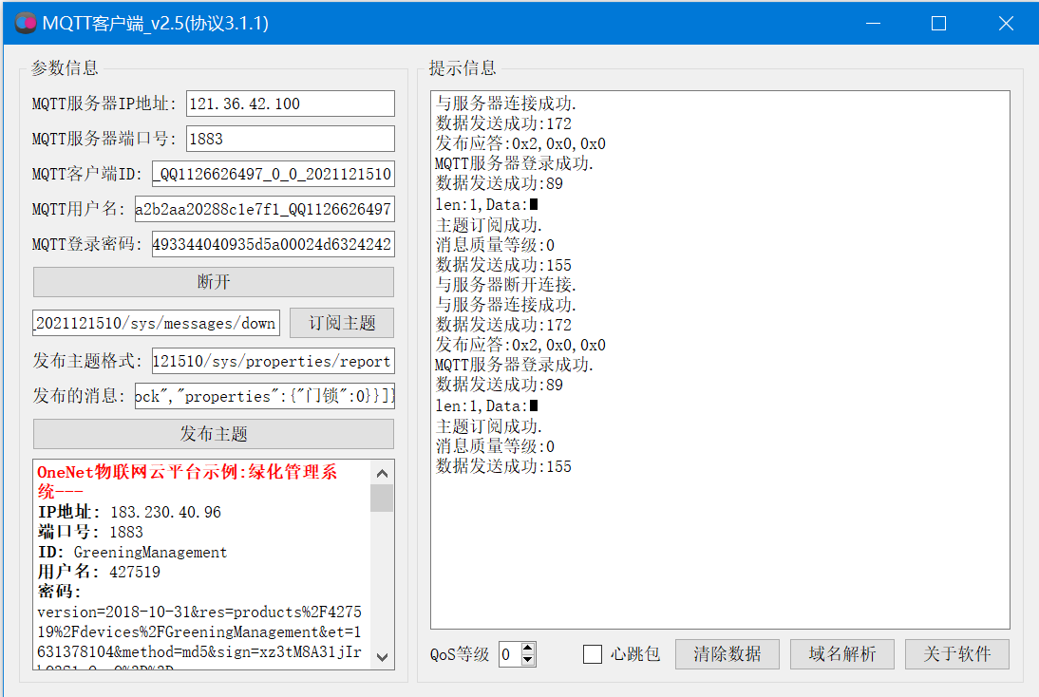The height and width of the screenshot is (697, 1039).
Task: Minimize the MQTT client window
Action: coord(874,23)
